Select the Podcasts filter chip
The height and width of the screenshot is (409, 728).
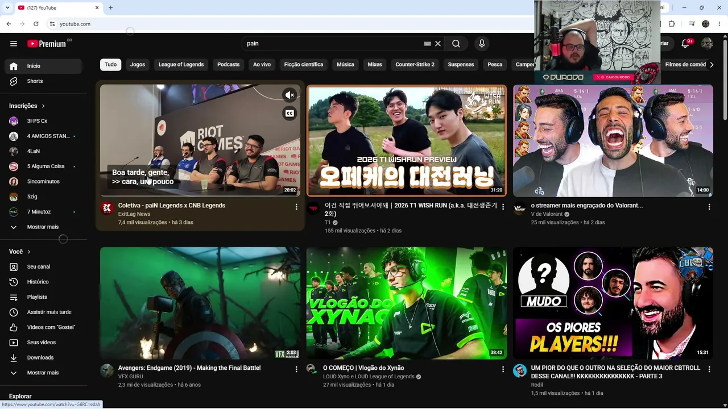pyautogui.click(x=229, y=64)
